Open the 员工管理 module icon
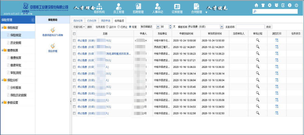Image resolution: width=304 pixels, height=135 pixels. pos(118,8)
